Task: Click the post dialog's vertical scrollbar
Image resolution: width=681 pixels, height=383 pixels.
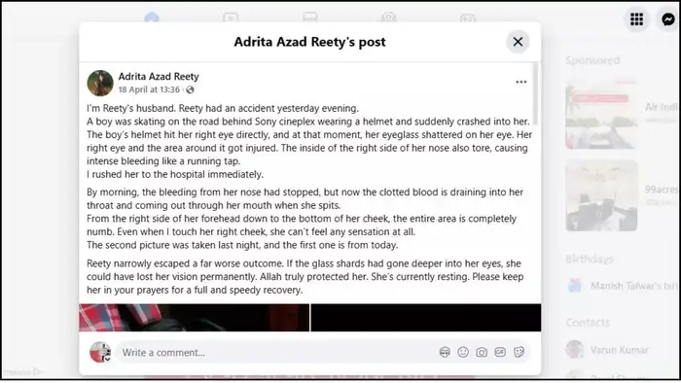Action: tap(535, 93)
